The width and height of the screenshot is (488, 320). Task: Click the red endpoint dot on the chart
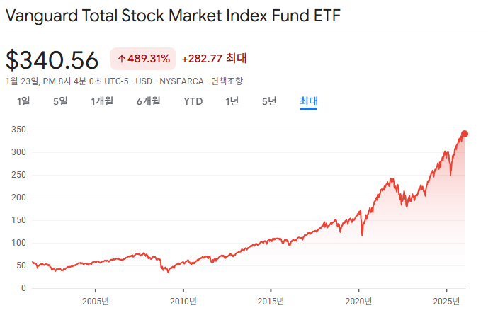click(465, 134)
